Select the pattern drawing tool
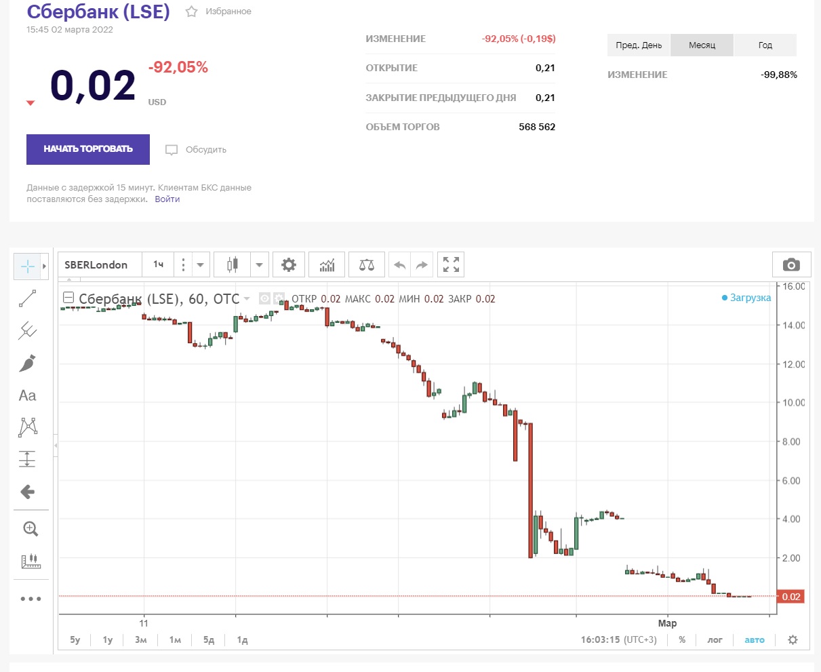821x672 pixels. (x=28, y=427)
